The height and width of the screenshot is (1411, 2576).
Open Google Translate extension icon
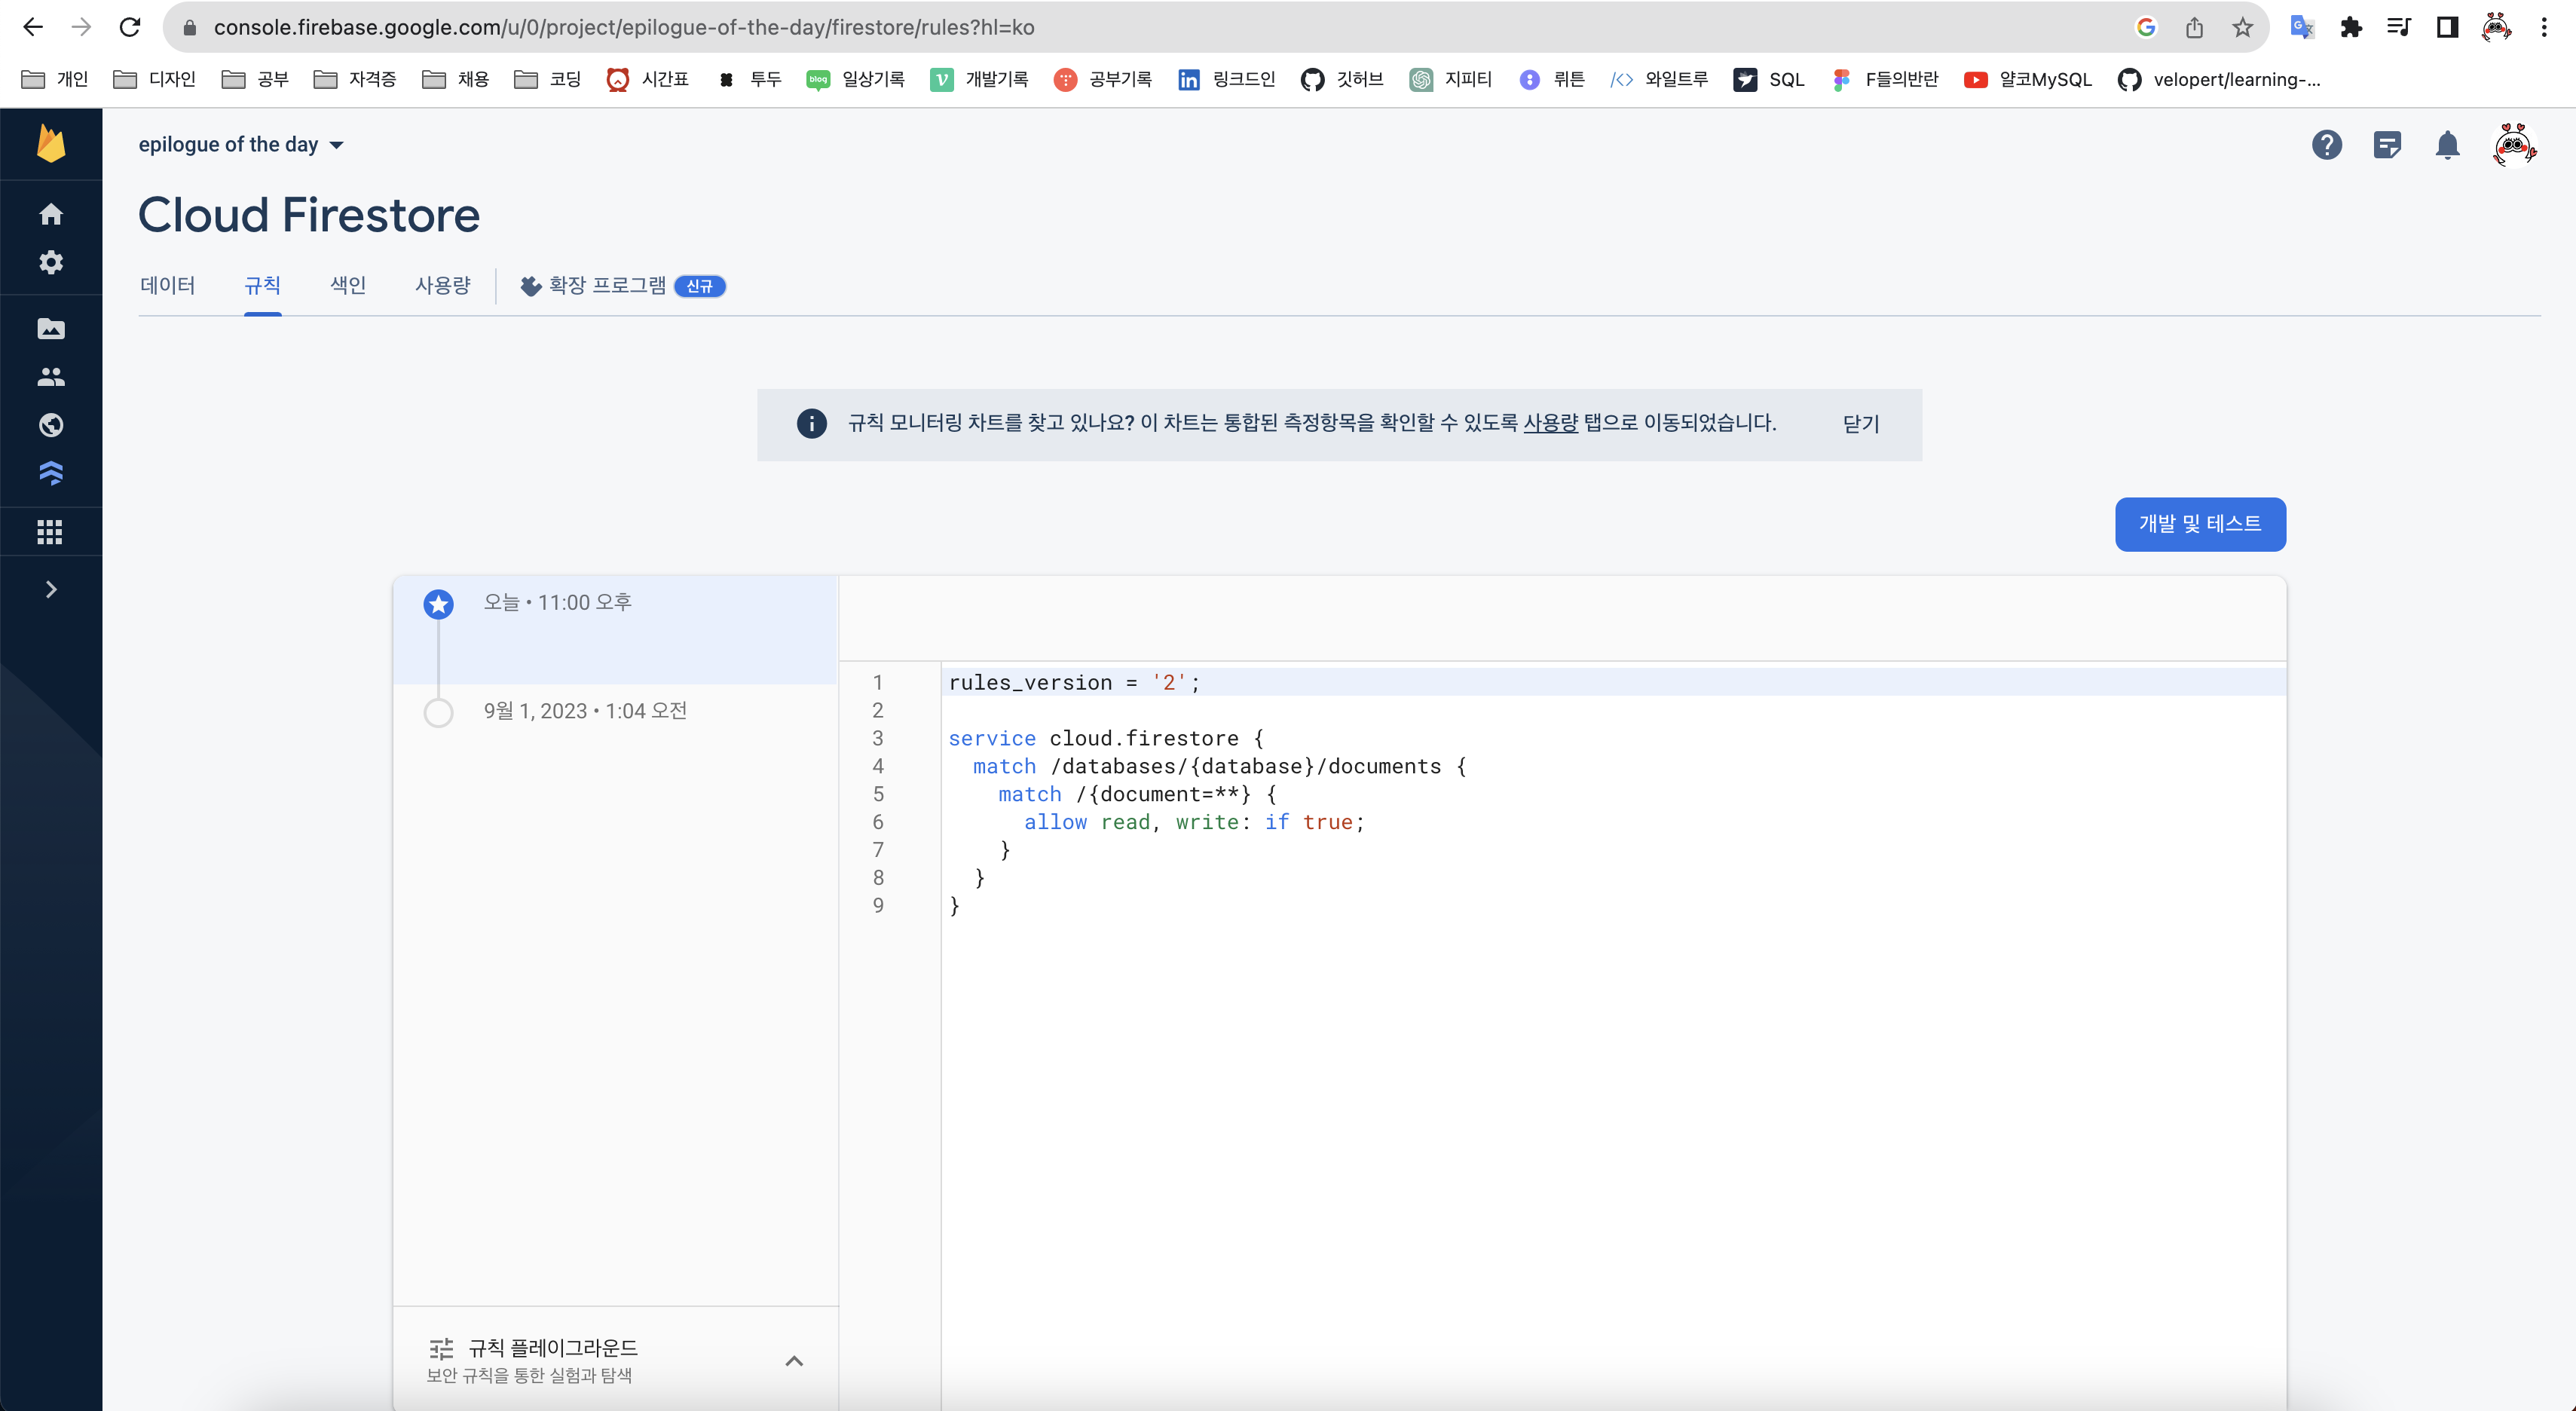(2302, 27)
